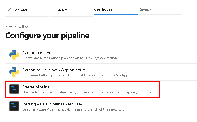Click the checkmark next to Connect
The image size is (197, 122).
[8, 10]
